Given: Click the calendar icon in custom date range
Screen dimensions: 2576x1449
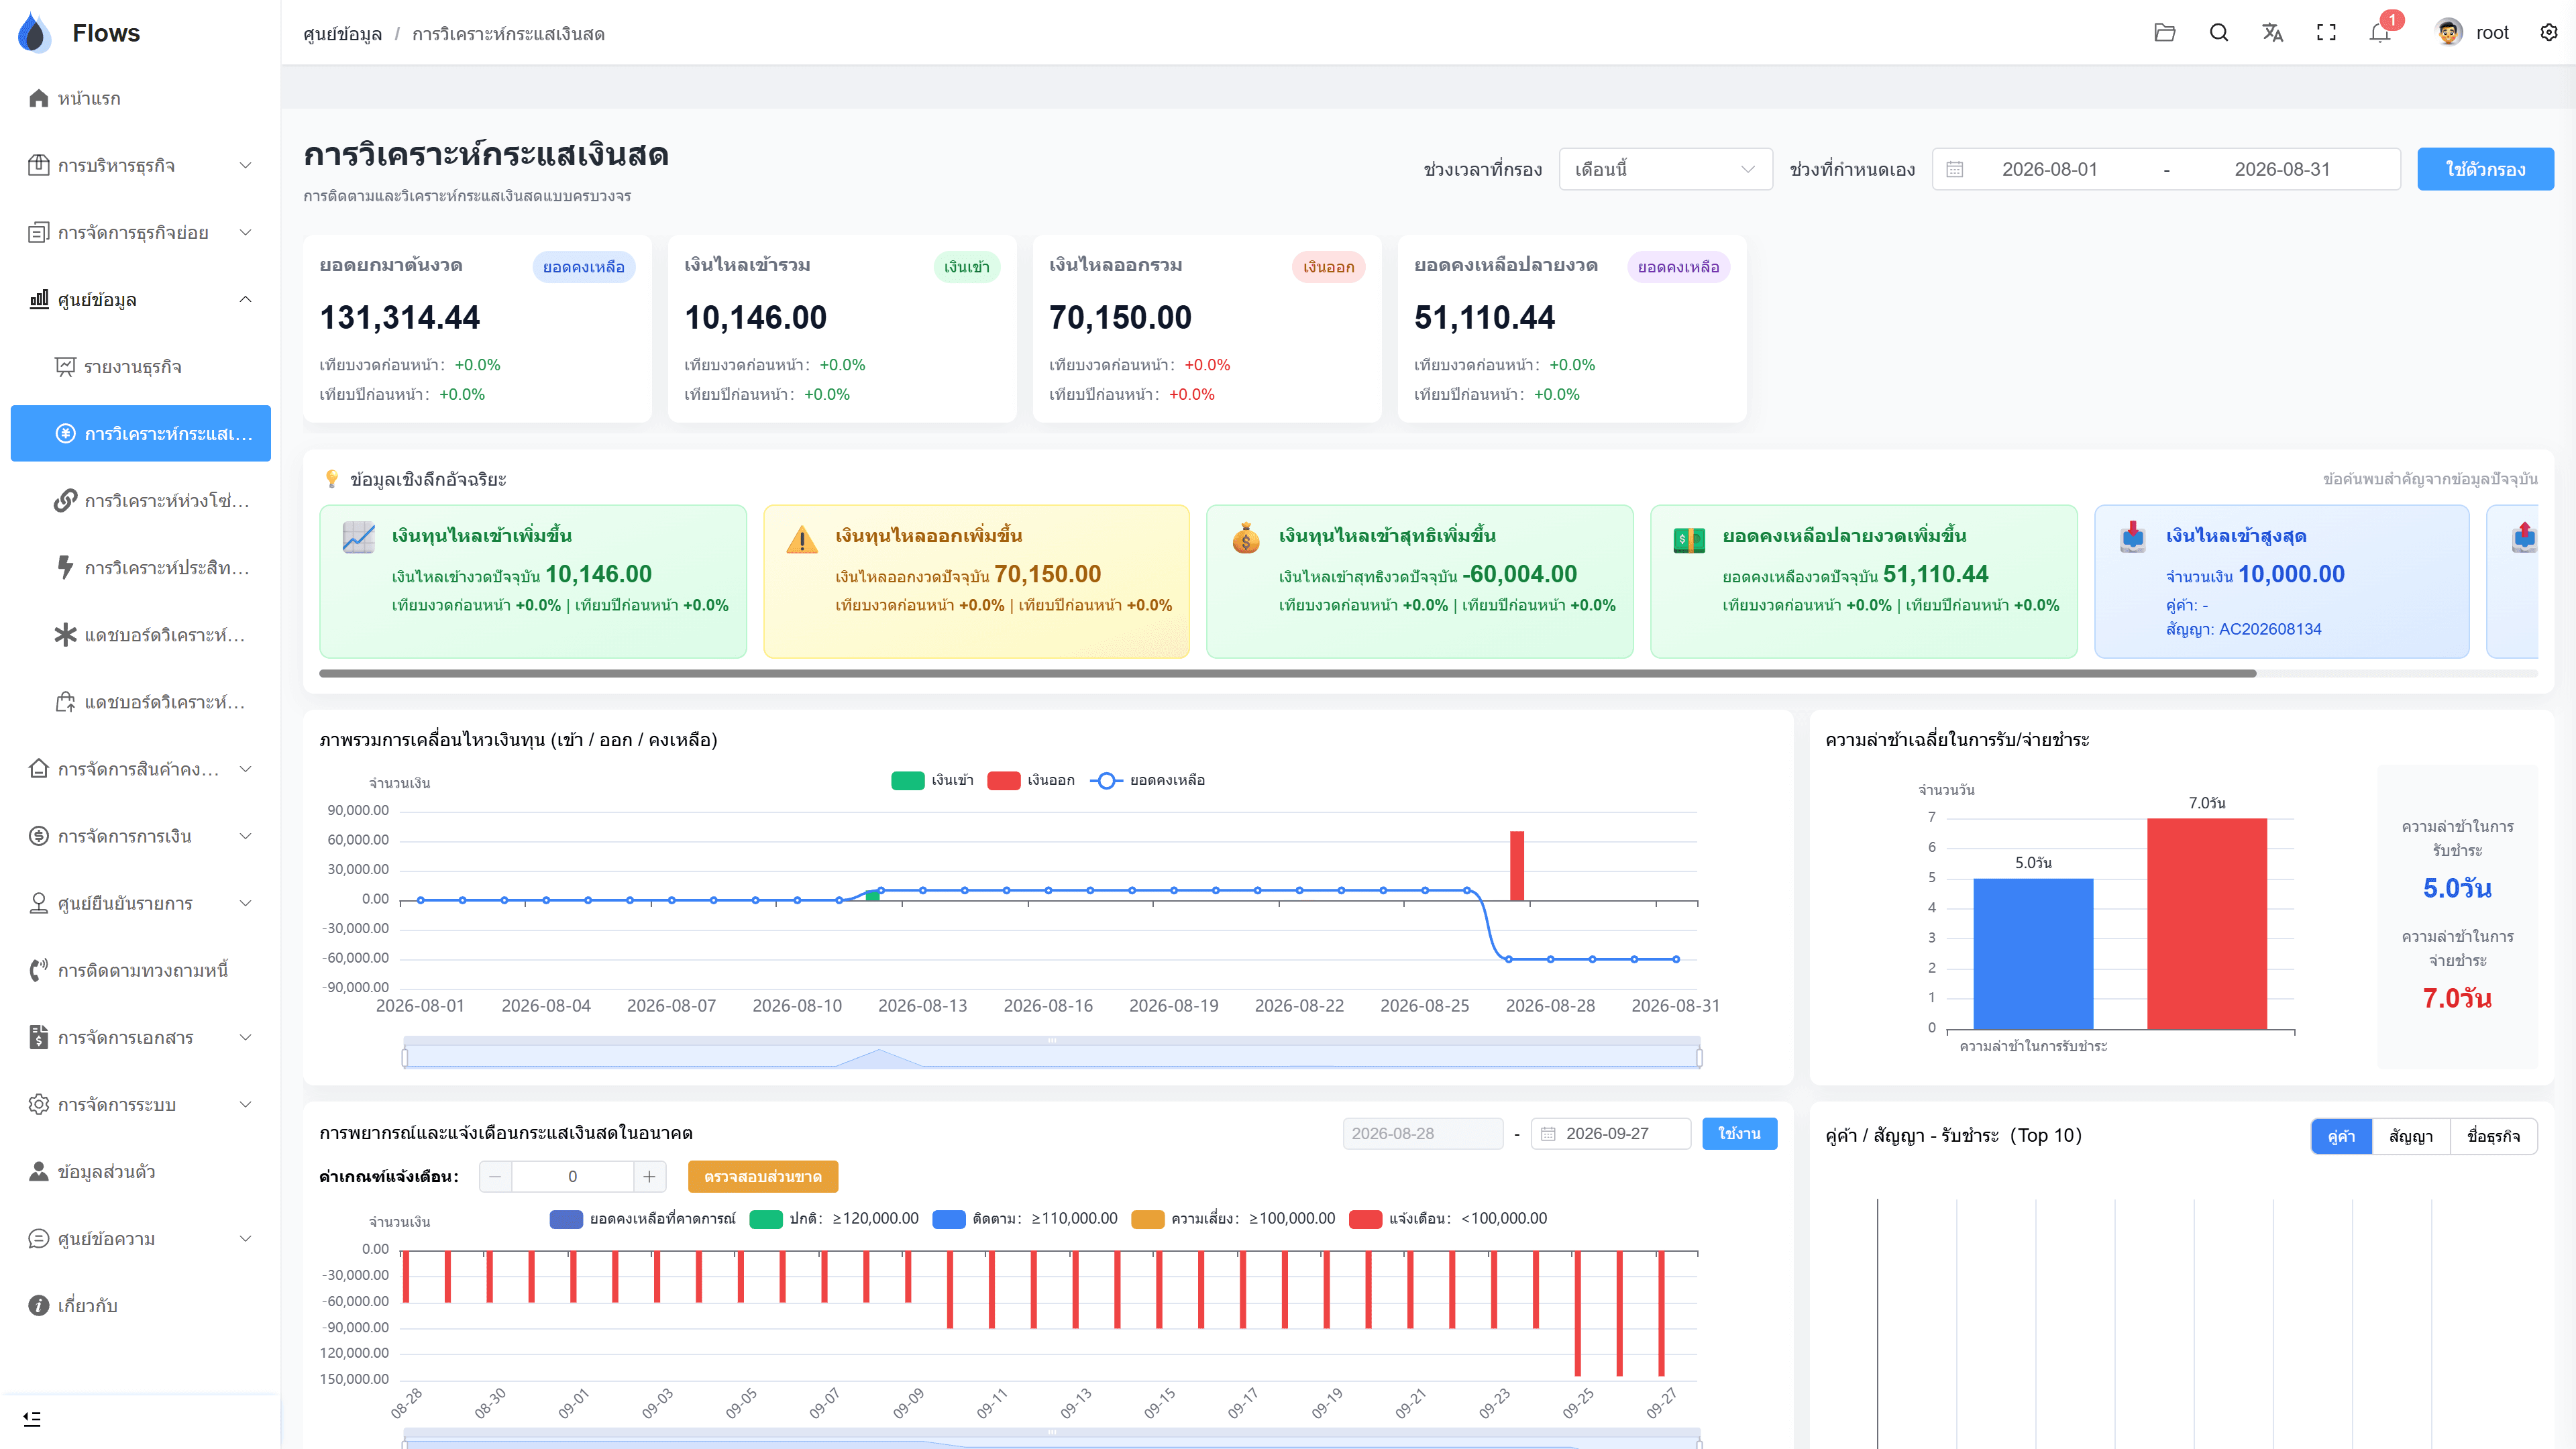Looking at the screenshot, I should click(1955, 169).
